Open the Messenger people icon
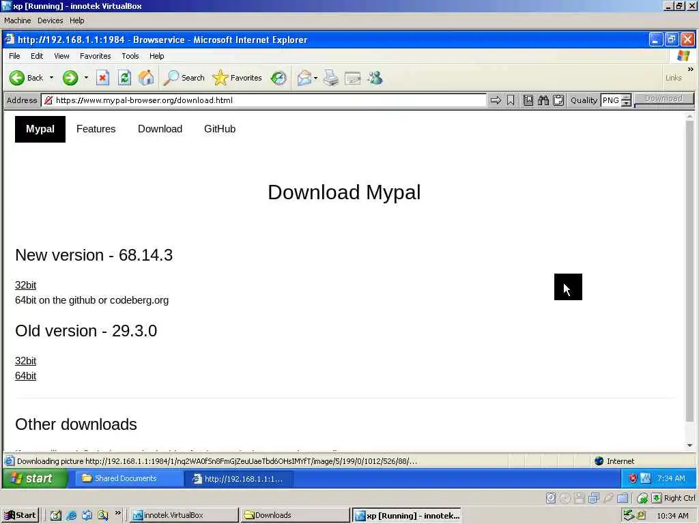 tap(375, 78)
